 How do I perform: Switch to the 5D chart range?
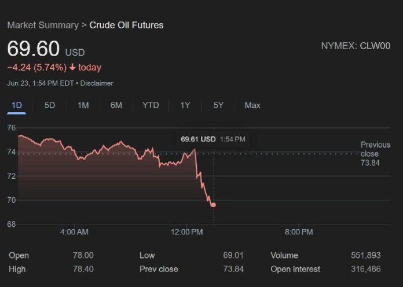[x=50, y=105]
